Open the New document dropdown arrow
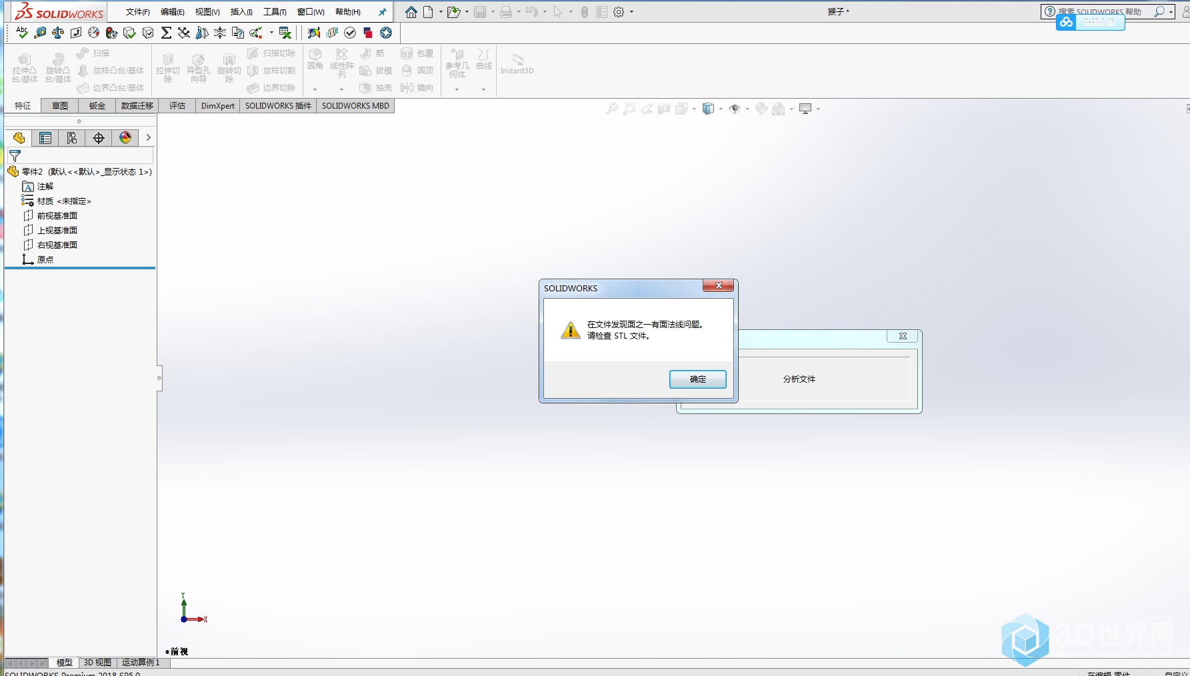This screenshot has width=1190, height=676. [x=441, y=12]
